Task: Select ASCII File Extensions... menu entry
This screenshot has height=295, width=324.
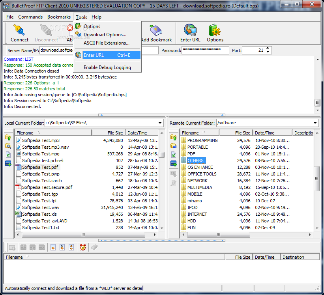Action: click(x=107, y=43)
